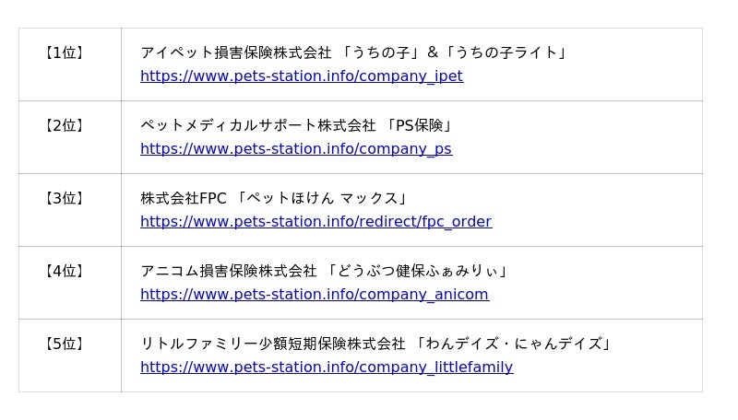Click the 【5位】 rank cell

click(65, 344)
